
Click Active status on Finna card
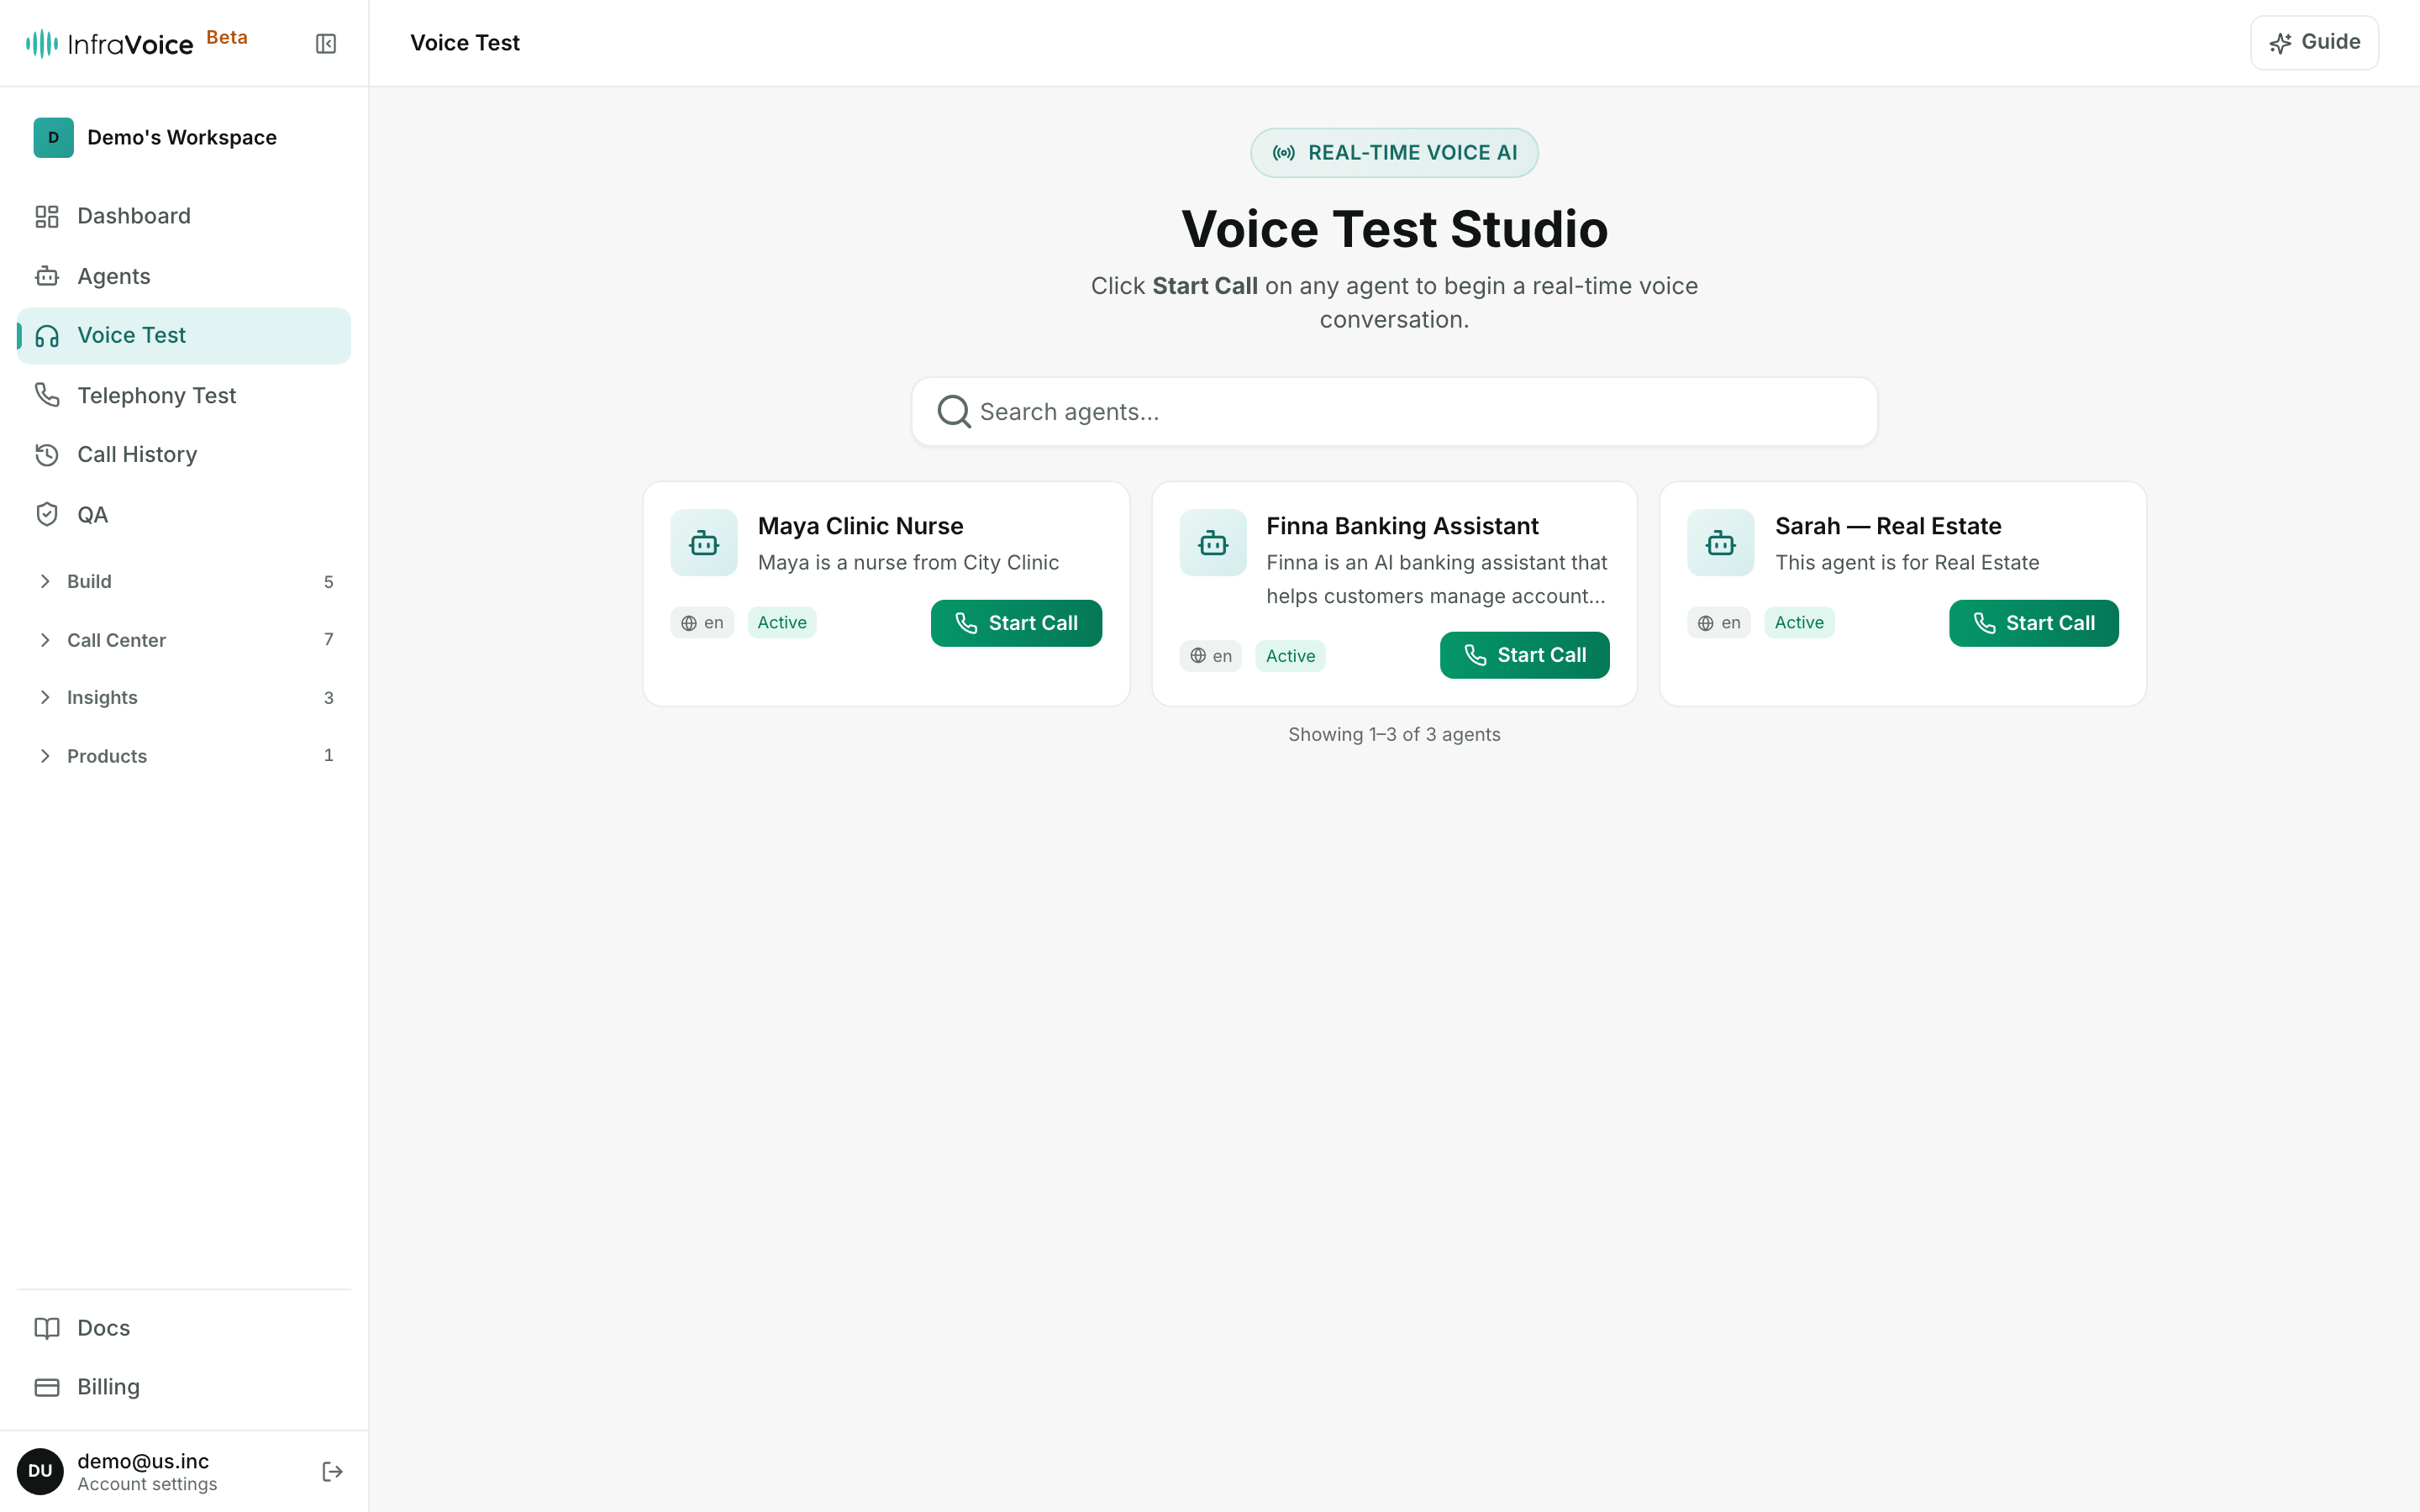coord(1290,656)
